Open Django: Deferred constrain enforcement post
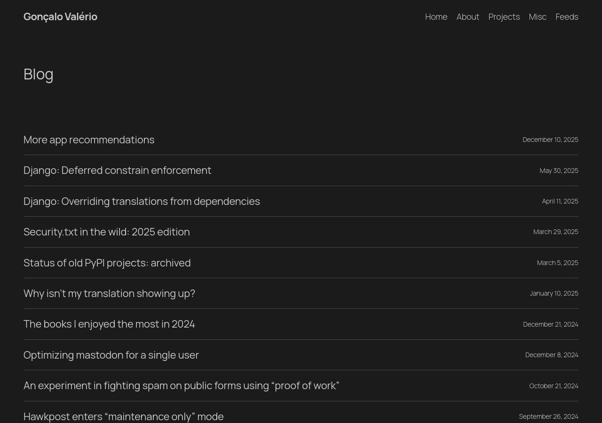602x423 pixels. tap(117, 170)
